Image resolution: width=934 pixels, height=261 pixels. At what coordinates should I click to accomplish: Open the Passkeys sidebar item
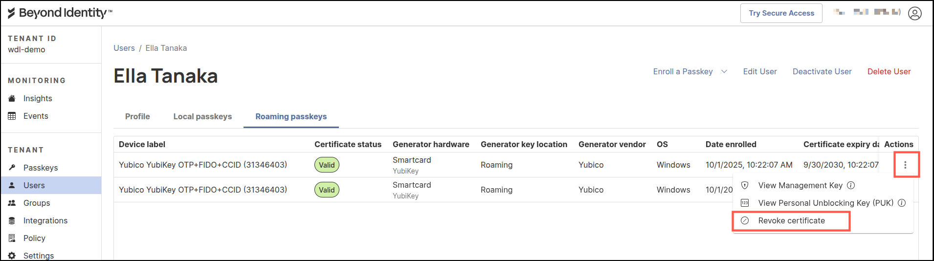coord(41,168)
